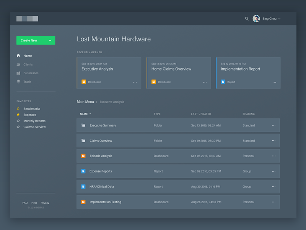
Task: Click the Businesses sidebar icon
Action: (19, 73)
